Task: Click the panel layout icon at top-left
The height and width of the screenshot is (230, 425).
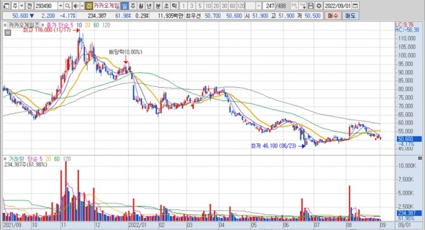Action: (x=6, y=6)
